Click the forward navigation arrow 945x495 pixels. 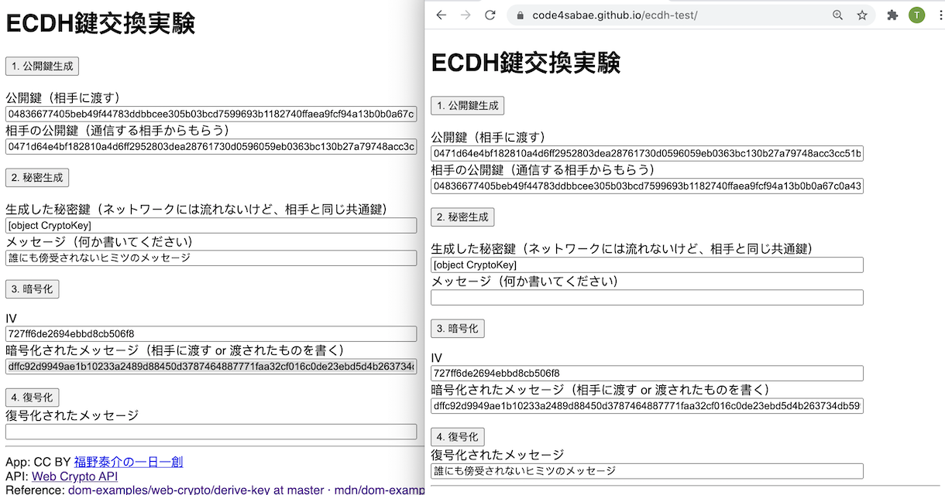point(465,14)
